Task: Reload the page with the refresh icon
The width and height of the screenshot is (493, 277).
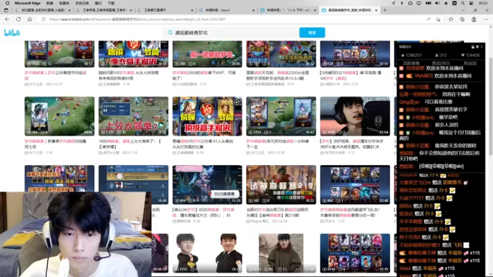Action: coord(18,19)
